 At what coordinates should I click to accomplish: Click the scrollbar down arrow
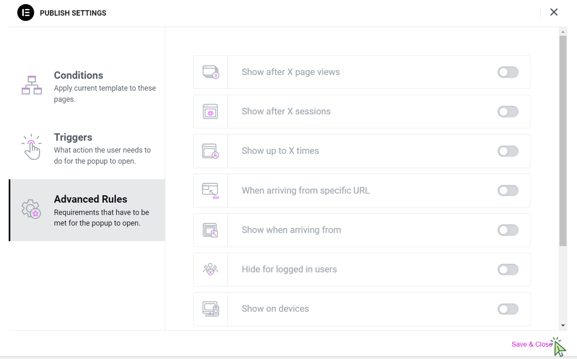click(563, 325)
